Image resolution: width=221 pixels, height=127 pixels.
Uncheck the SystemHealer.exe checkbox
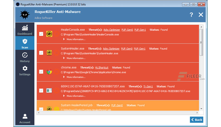[x=41, y=53]
